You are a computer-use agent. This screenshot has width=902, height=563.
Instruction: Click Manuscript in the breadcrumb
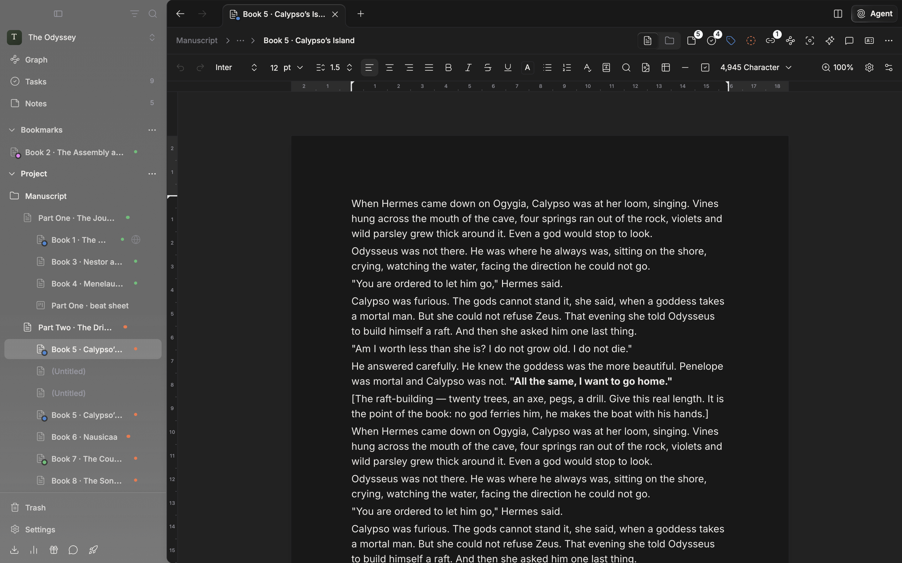196,41
